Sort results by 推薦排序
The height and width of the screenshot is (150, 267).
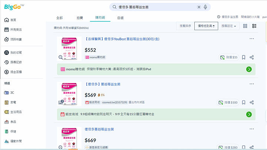pos(185,26)
